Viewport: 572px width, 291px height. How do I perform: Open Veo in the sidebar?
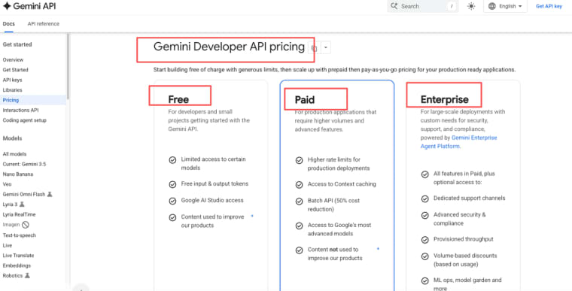[x=7, y=184]
